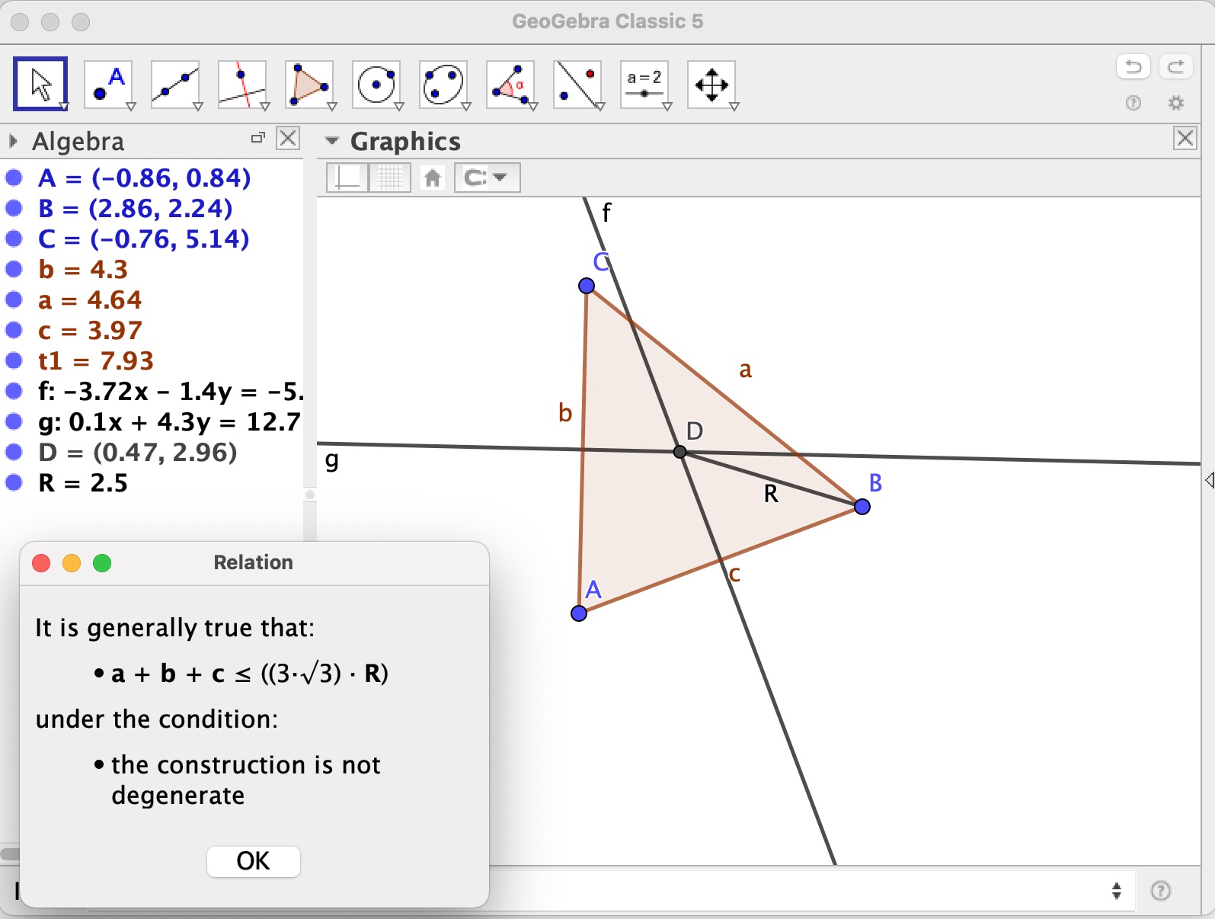Open Algebra view in separate window
This screenshot has height=919, width=1215.
pyautogui.click(x=257, y=138)
